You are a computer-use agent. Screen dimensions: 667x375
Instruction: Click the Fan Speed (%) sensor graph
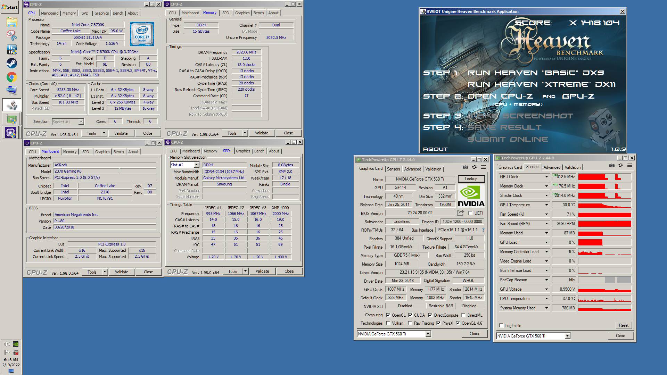[x=604, y=214]
